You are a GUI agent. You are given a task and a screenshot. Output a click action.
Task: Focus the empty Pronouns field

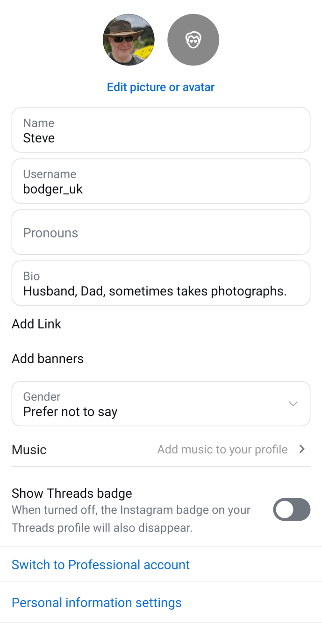click(161, 232)
